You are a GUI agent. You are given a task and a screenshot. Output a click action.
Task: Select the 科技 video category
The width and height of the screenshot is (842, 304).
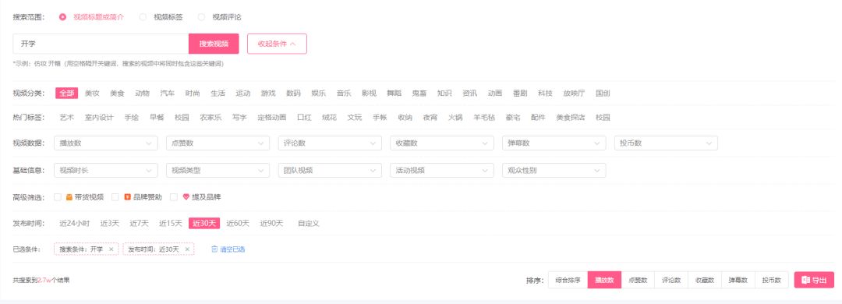(x=545, y=93)
